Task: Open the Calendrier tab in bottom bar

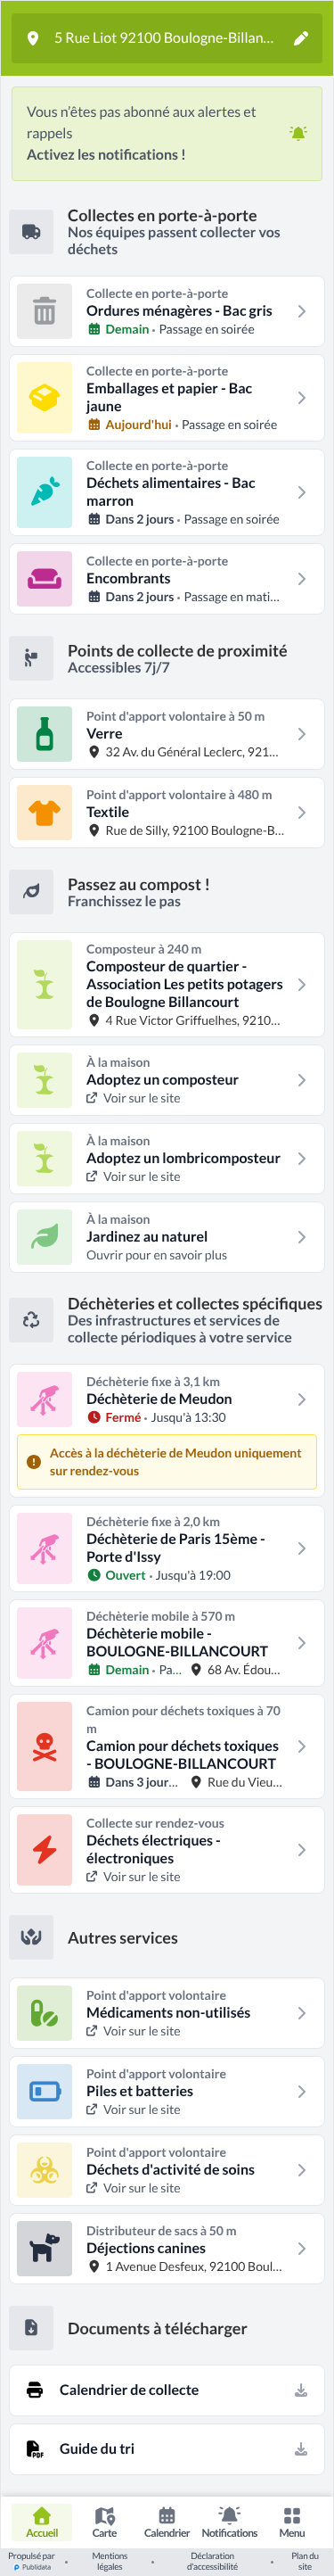Action: [167, 2522]
